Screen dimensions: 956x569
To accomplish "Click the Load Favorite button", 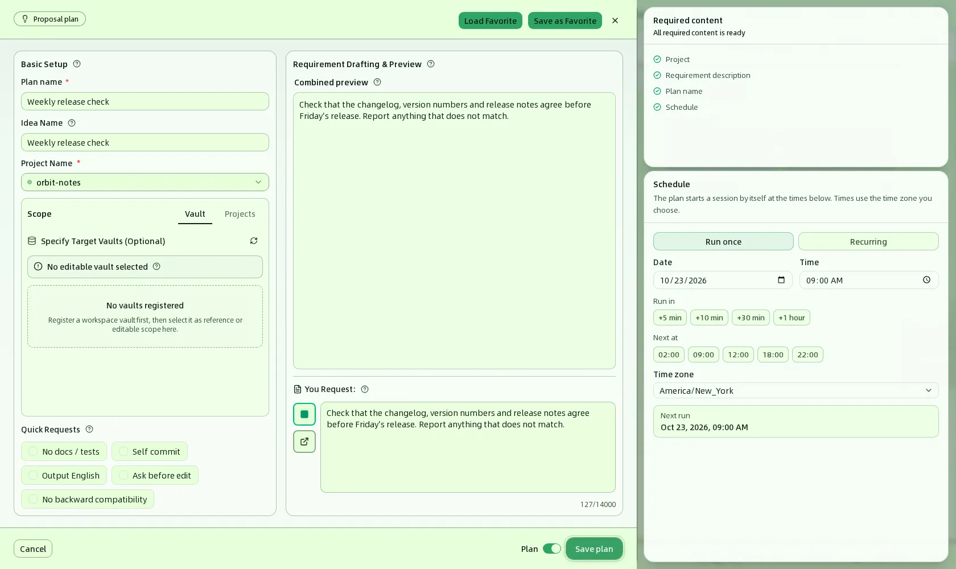I will pos(491,20).
